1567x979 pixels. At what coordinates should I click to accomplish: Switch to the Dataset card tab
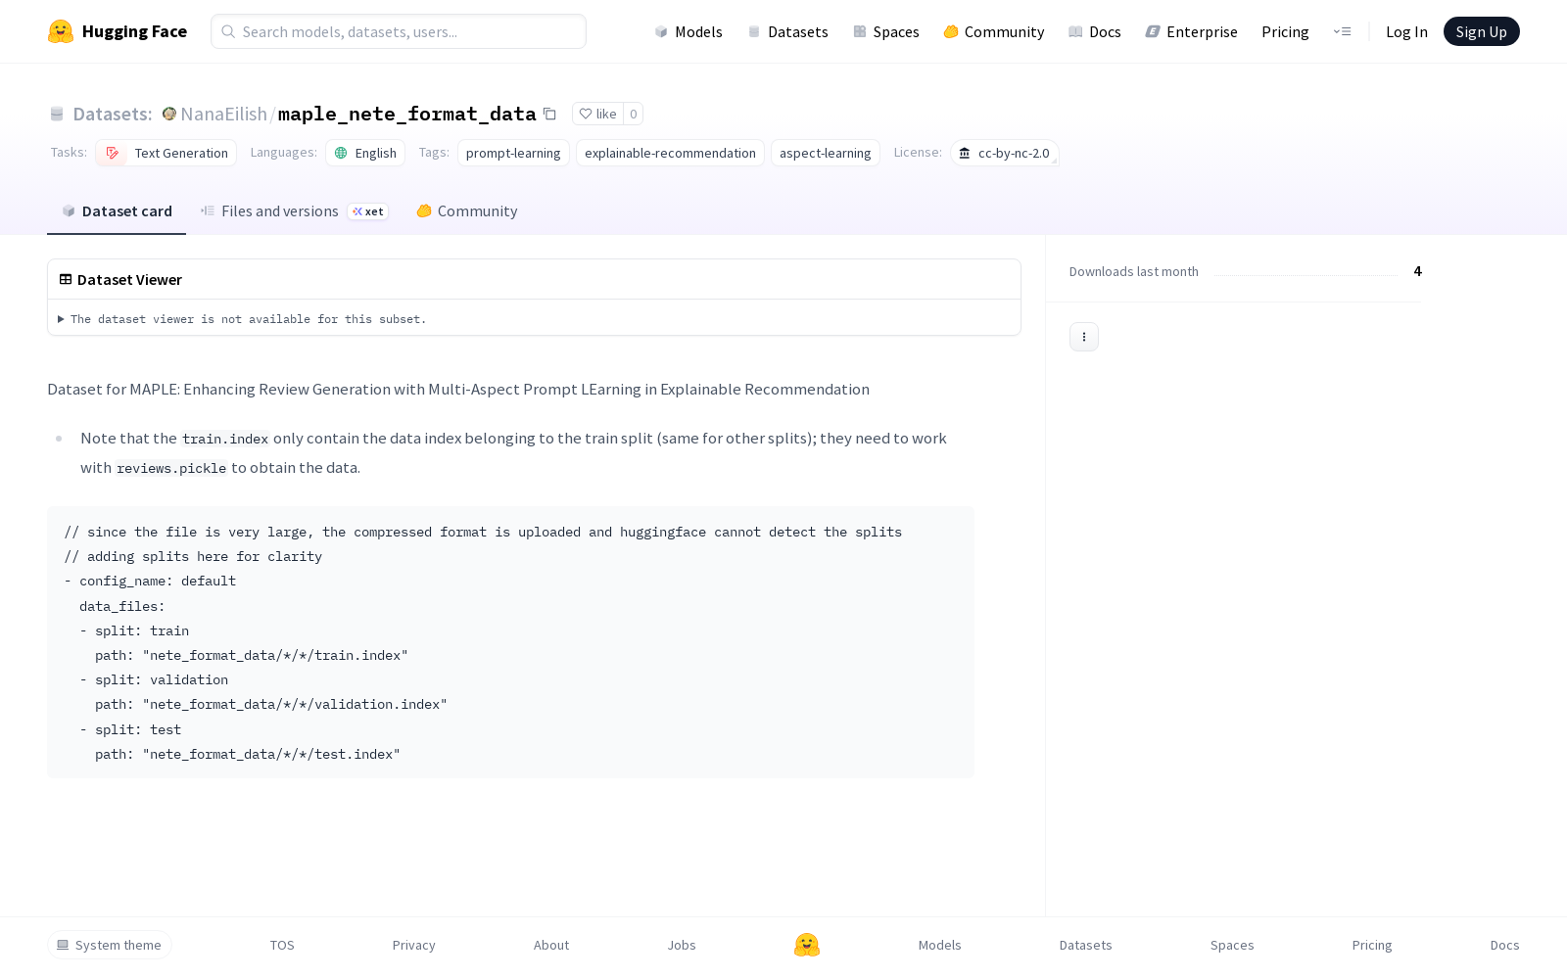tap(117, 211)
